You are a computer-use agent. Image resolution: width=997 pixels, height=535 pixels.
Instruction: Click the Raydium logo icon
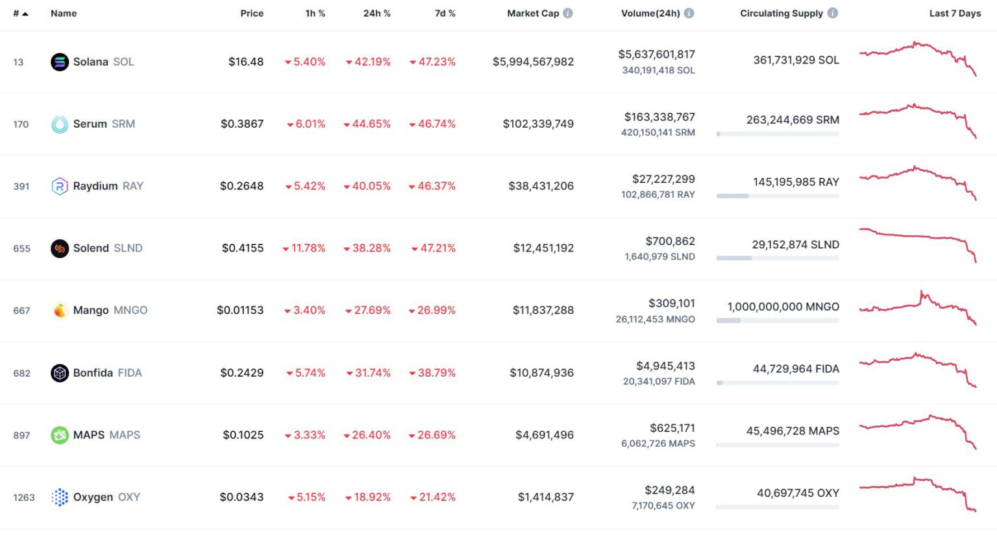pos(60,187)
